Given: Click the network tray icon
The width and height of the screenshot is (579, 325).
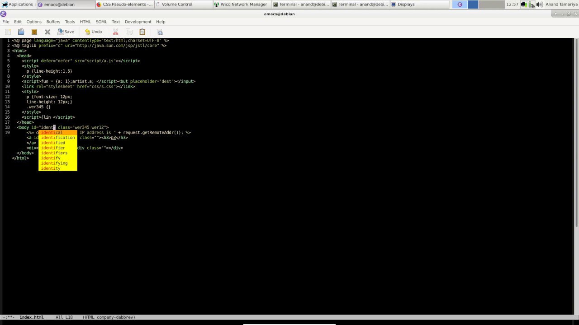Looking at the screenshot, I should 524,4.
